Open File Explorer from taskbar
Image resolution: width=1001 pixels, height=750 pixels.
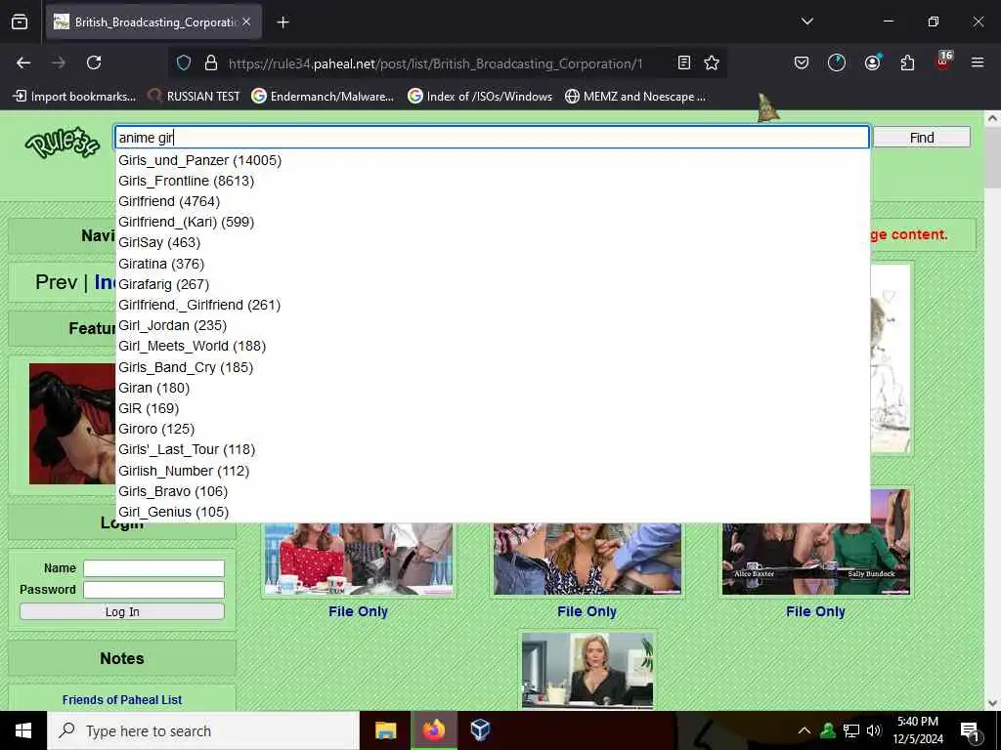(385, 730)
